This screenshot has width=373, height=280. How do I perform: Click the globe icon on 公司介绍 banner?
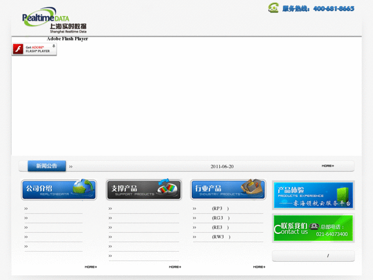tap(84, 186)
